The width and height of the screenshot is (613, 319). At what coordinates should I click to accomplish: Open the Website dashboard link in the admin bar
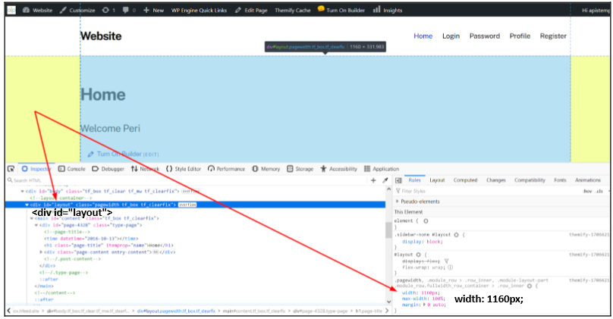(x=37, y=10)
